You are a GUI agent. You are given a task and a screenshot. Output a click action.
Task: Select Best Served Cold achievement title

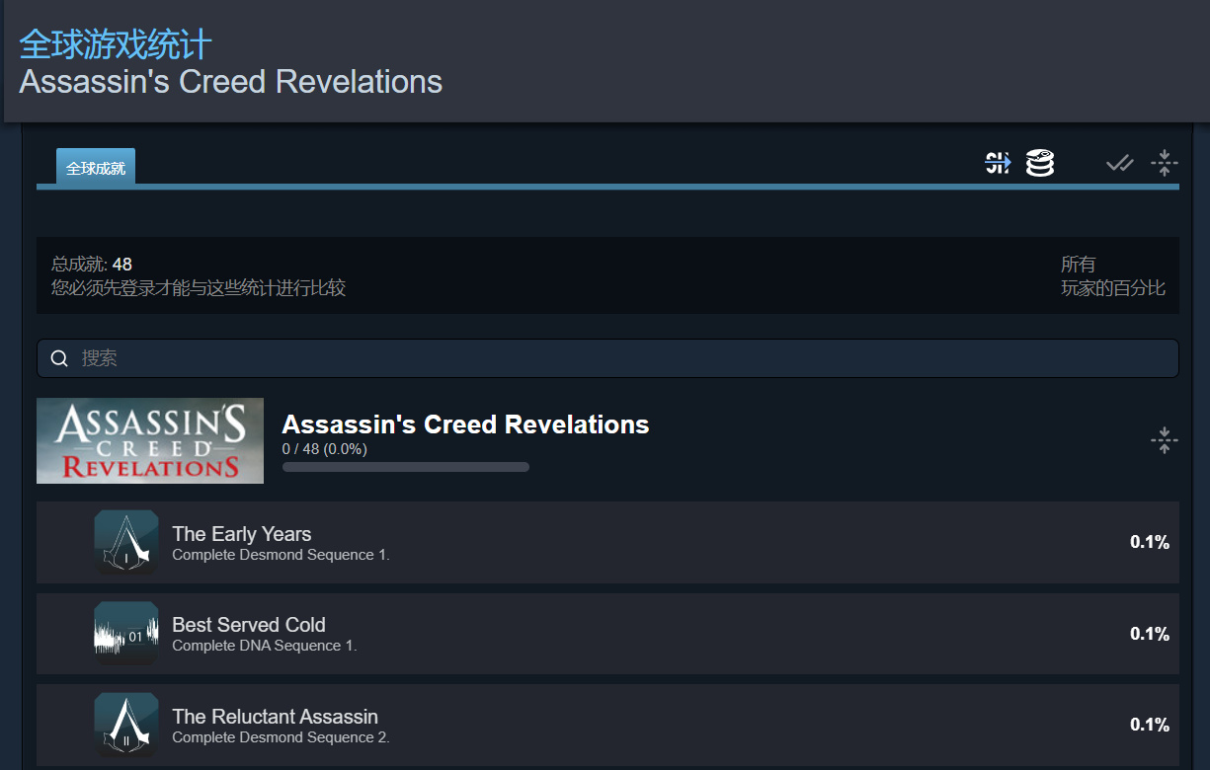click(248, 625)
